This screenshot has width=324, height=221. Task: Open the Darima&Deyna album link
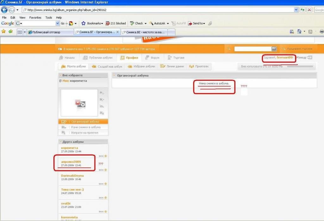(72, 175)
